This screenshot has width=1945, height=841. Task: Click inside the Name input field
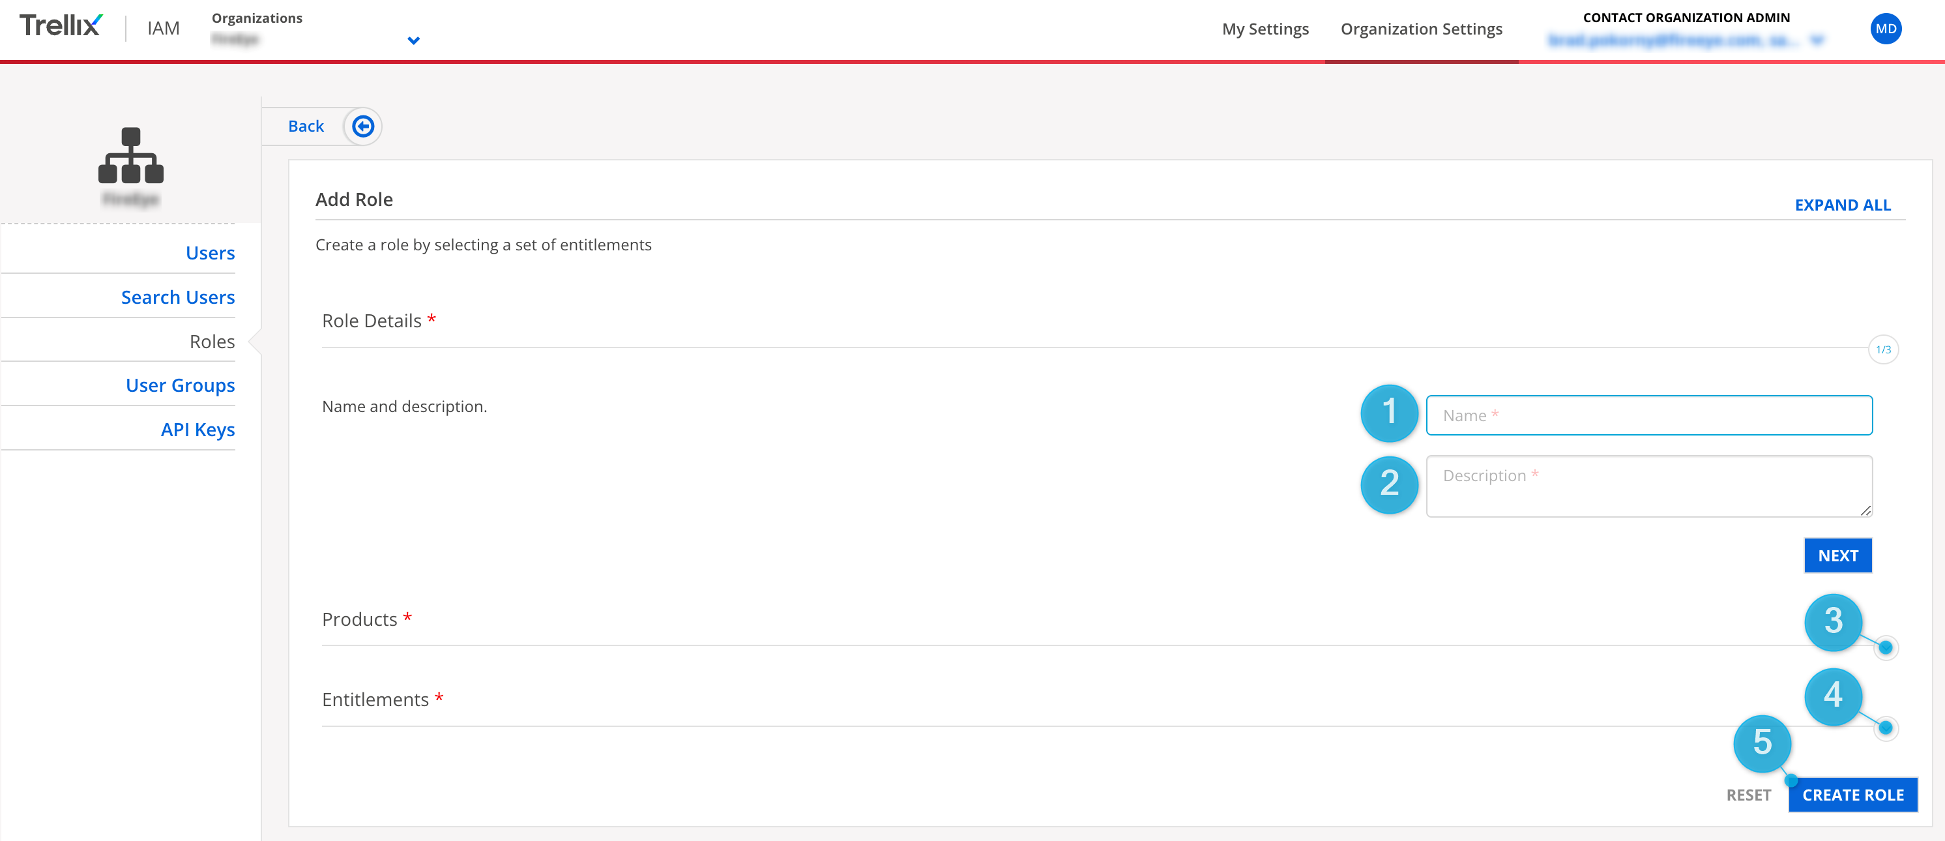[1648, 415]
